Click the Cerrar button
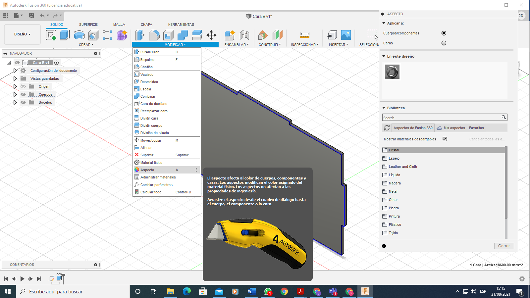Viewport: 530px width, 298px height. pyautogui.click(x=504, y=246)
